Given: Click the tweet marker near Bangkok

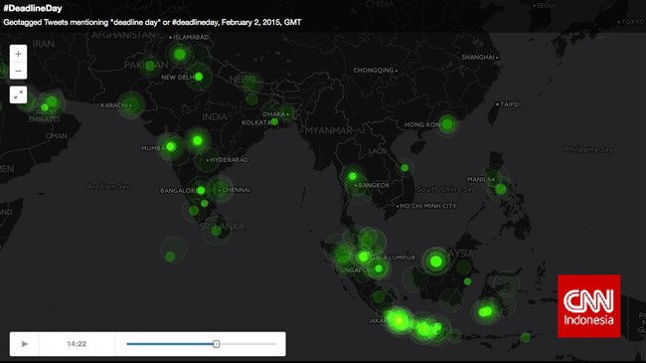Looking at the screenshot, I should click(x=352, y=177).
